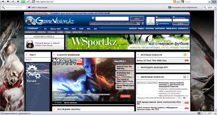Click the question icon next to Напомнить

click(174, 17)
